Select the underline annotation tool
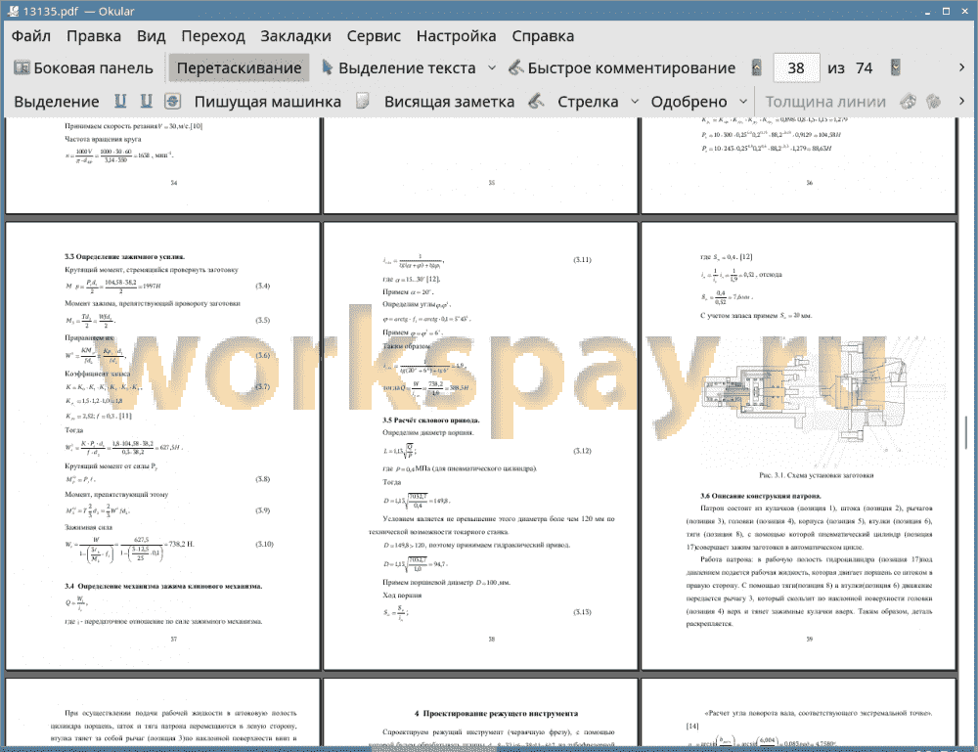This screenshot has height=752, width=978. [x=120, y=101]
